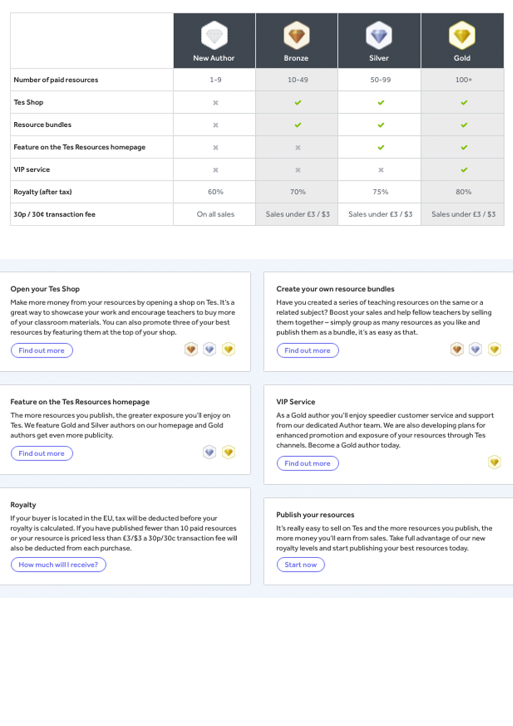Click gold badge in resource bundles card
This screenshot has width=513, height=726.
(494, 350)
